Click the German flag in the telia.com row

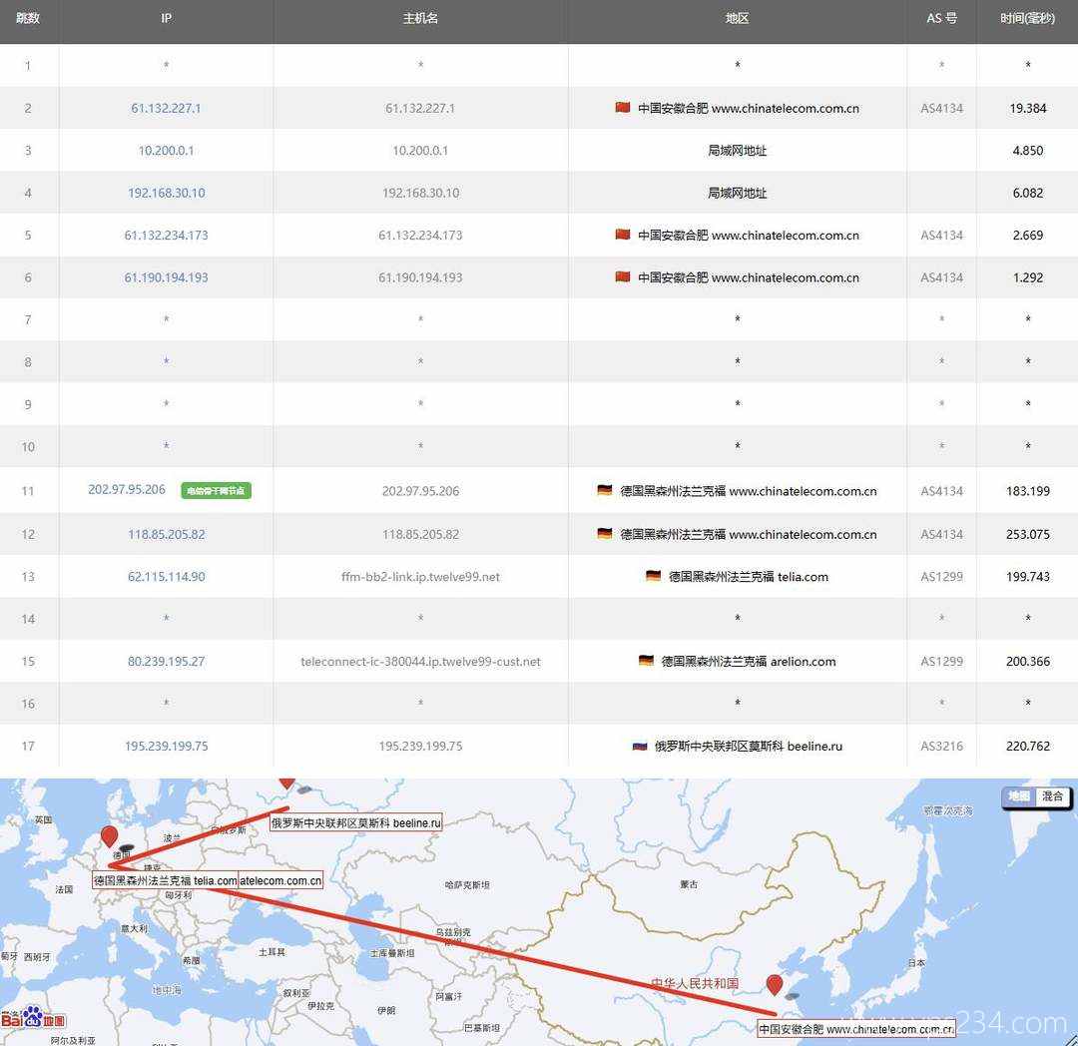click(x=654, y=576)
